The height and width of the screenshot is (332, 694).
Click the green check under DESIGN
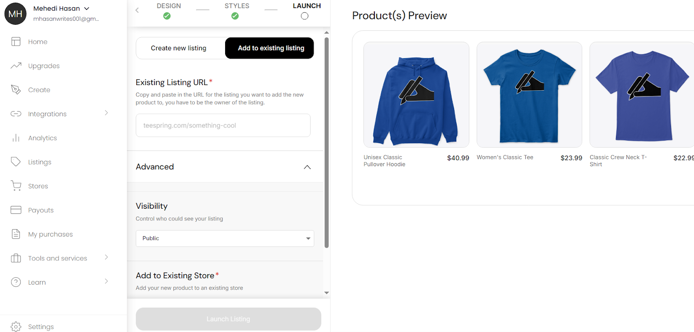pos(167,16)
